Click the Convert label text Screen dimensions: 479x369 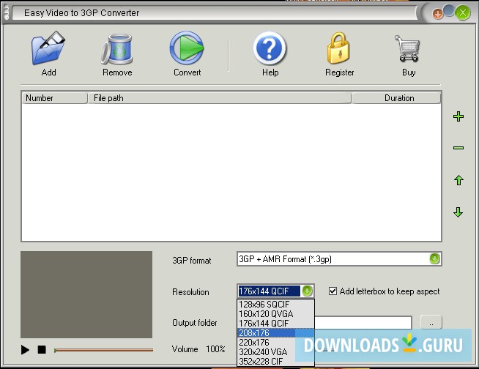coord(187,72)
